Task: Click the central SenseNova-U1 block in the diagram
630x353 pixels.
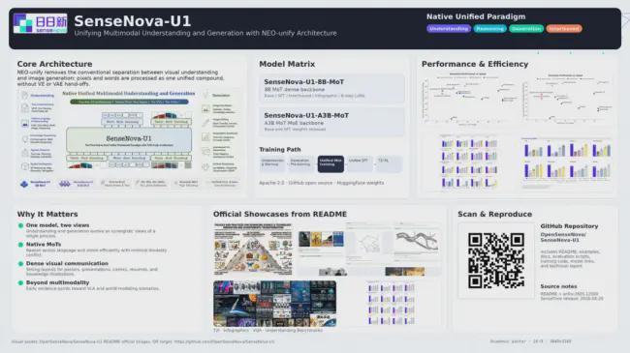Action: coord(129,139)
